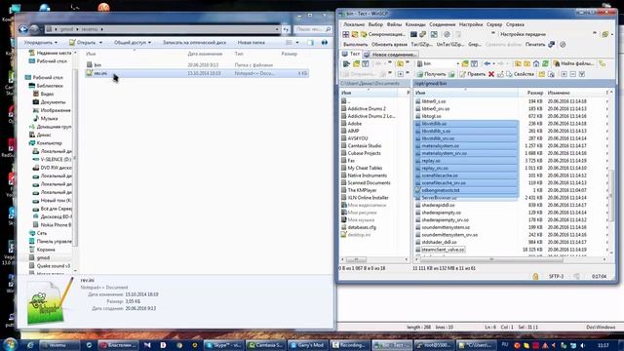Open the terminal console icon in WinSCP toolbar

[413, 35]
